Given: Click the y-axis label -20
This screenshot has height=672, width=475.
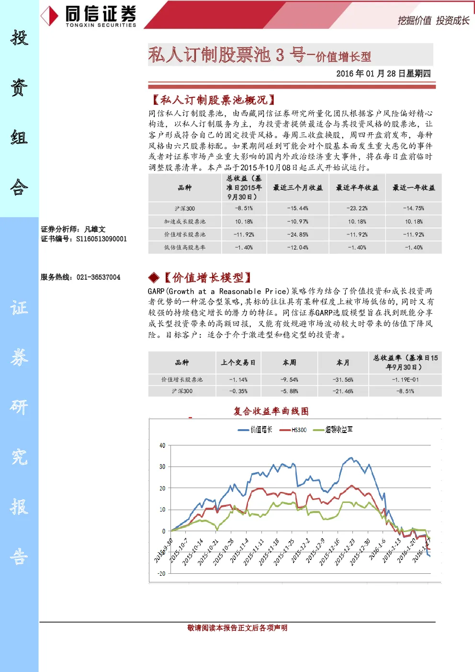Looking at the screenshot, I should (x=161, y=573).
